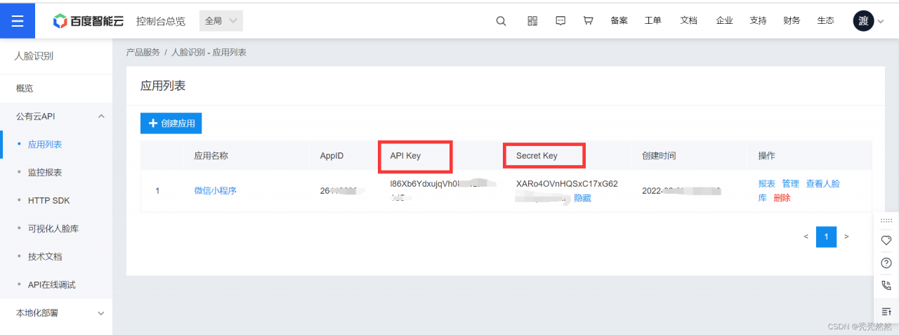Open 财务 in top navigation
899x335 pixels.
(792, 21)
